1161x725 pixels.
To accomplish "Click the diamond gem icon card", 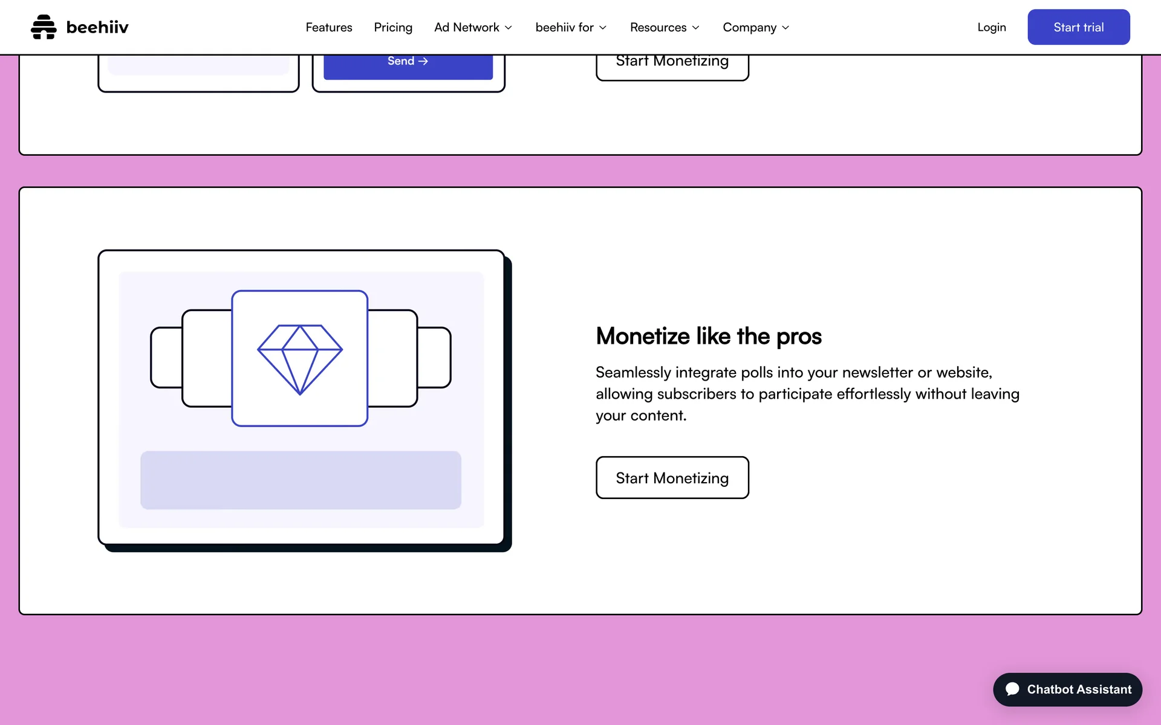I will tap(300, 358).
